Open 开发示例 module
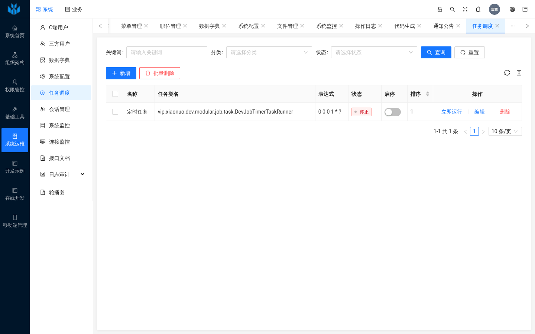The width and height of the screenshot is (535, 334). point(15,167)
